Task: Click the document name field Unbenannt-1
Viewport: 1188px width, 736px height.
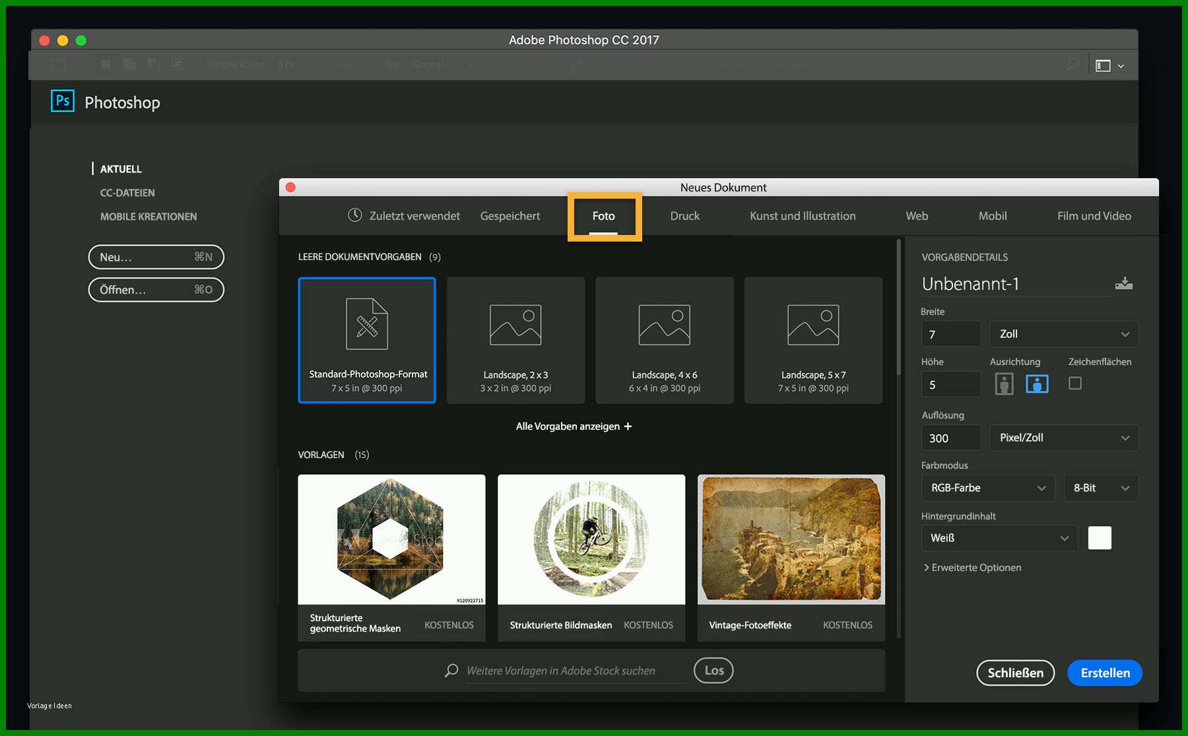Action: [1015, 284]
